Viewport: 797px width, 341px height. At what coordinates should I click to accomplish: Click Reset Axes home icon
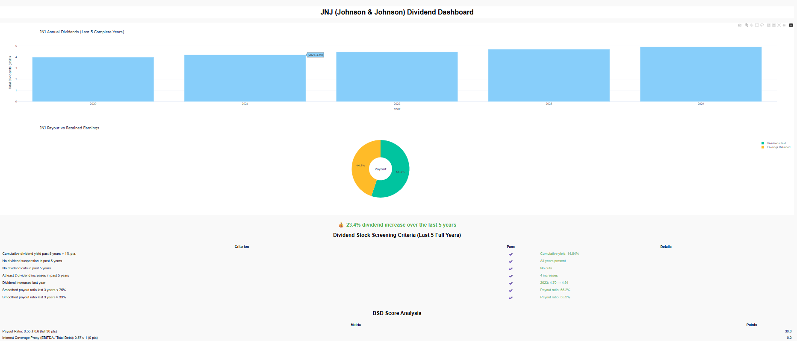(x=784, y=25)
